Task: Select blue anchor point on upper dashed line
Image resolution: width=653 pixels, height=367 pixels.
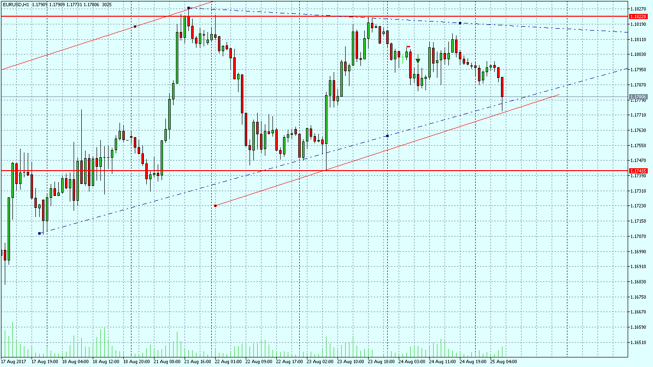Action: click(460, 23)
